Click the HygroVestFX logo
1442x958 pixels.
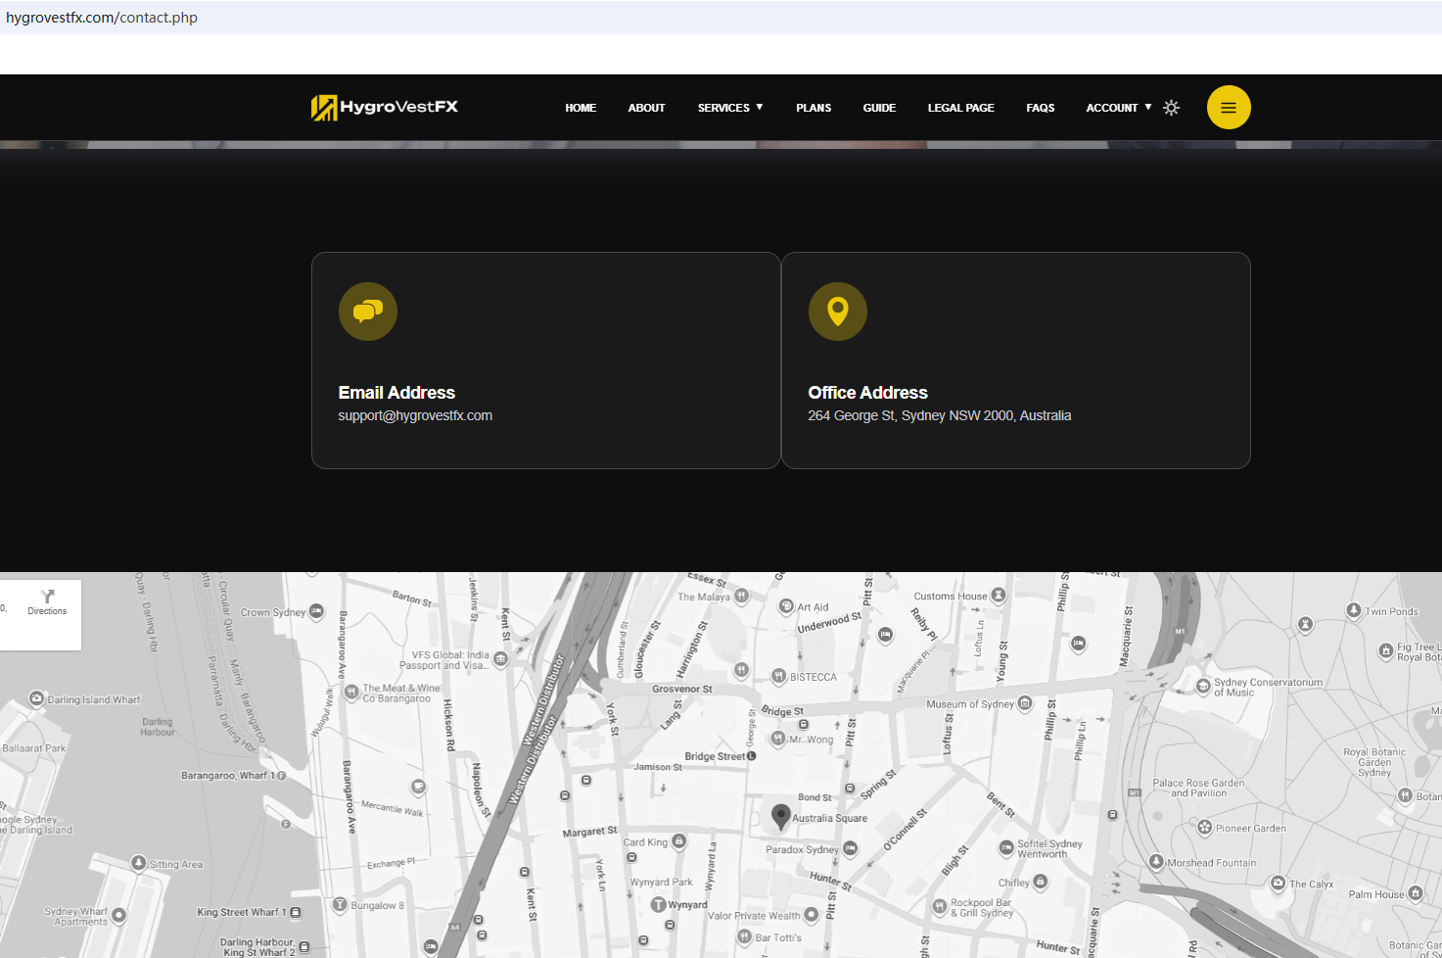tap(385, 107)
